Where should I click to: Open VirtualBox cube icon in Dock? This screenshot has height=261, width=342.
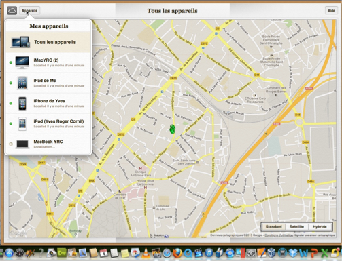[x=271, y=254]
